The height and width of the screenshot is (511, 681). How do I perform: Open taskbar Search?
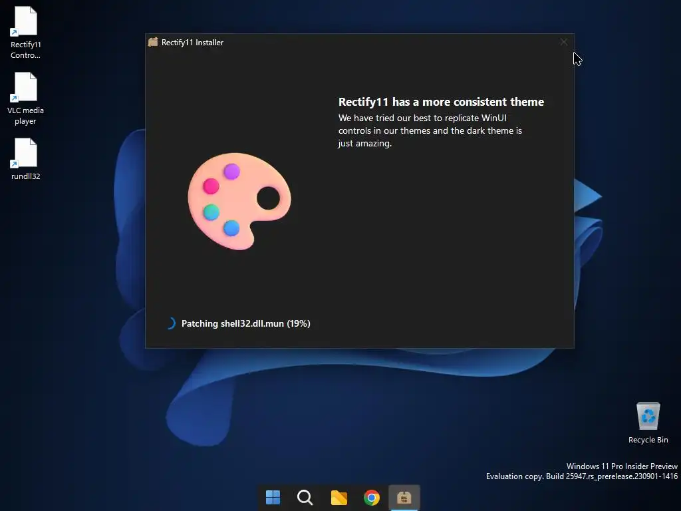click(x=305, y=497)
